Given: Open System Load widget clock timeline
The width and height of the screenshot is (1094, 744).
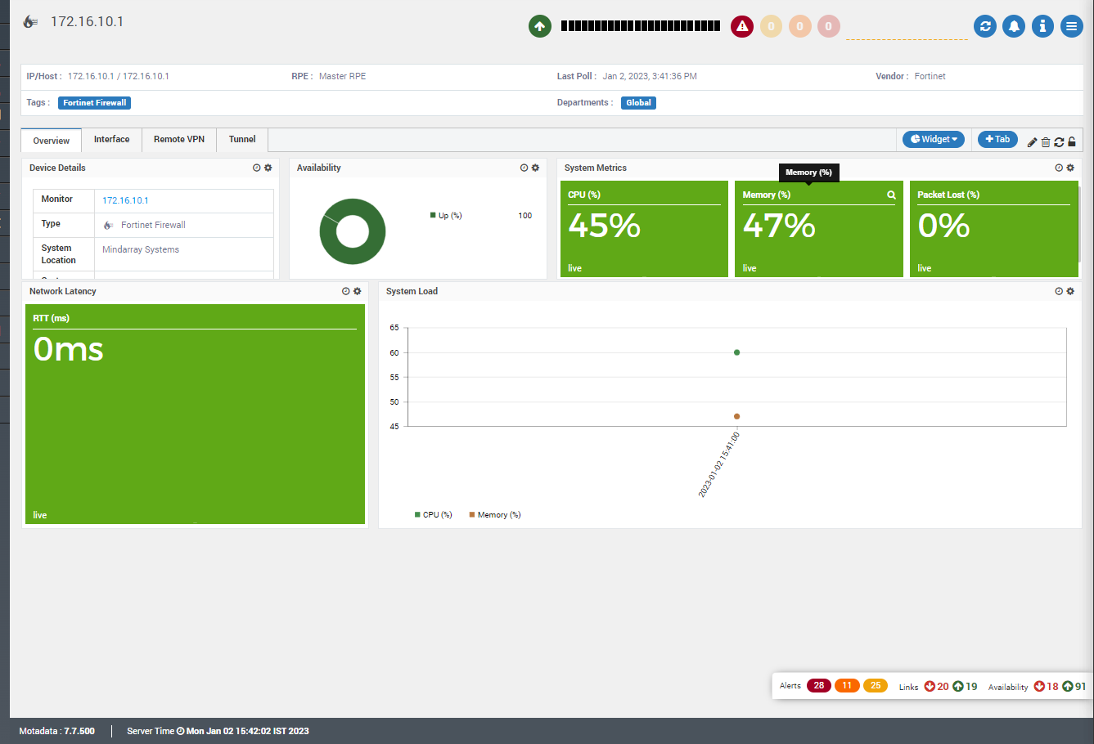Looking at the screenshot, I should (x=1059, y=291).
